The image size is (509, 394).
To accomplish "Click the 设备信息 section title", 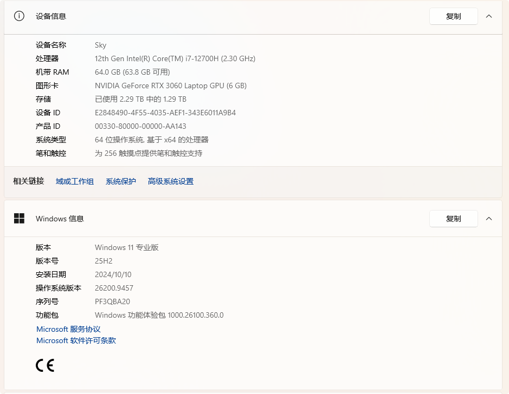I will click(x=51, y=16).
